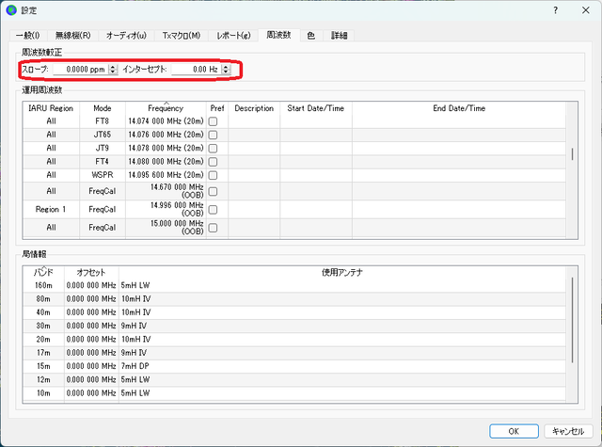Click the スロープ ppm value field
The image size is (602, 447).
pyautogui.click(x=81, y=69)
